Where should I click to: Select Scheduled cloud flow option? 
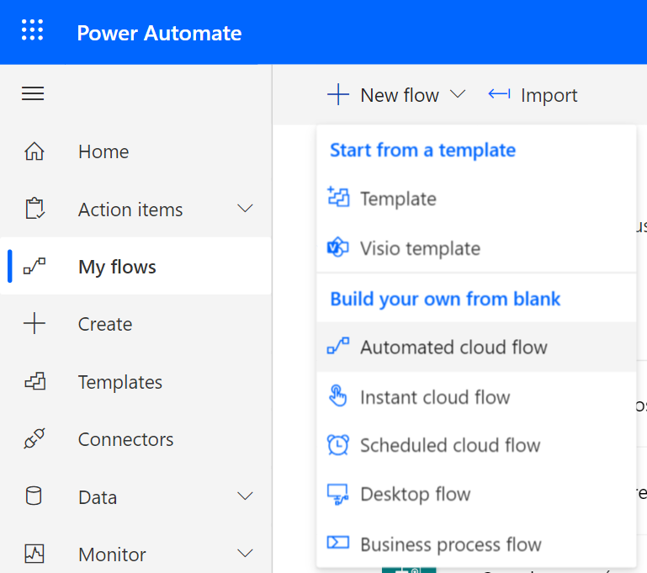pyautogui.click(x=450, y=445)
